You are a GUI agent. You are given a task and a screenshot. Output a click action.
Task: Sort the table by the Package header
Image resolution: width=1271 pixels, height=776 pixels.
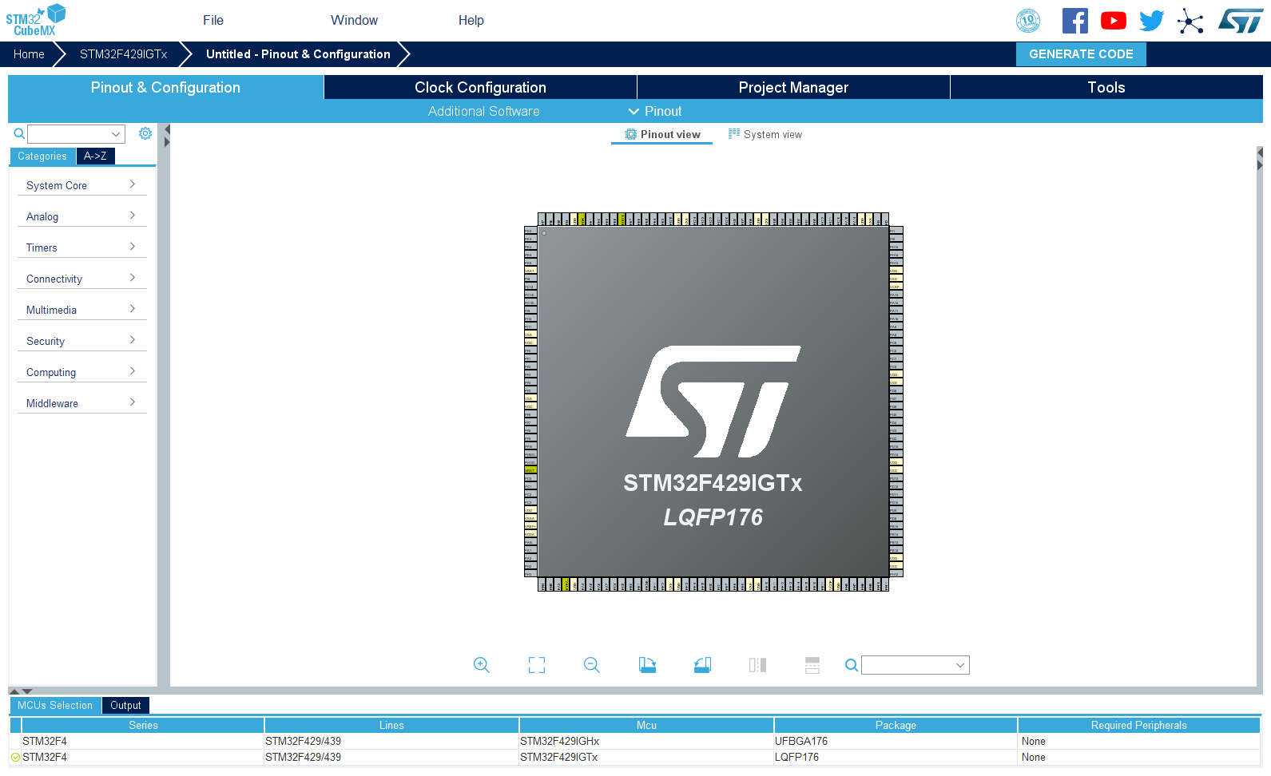point(896,726)
